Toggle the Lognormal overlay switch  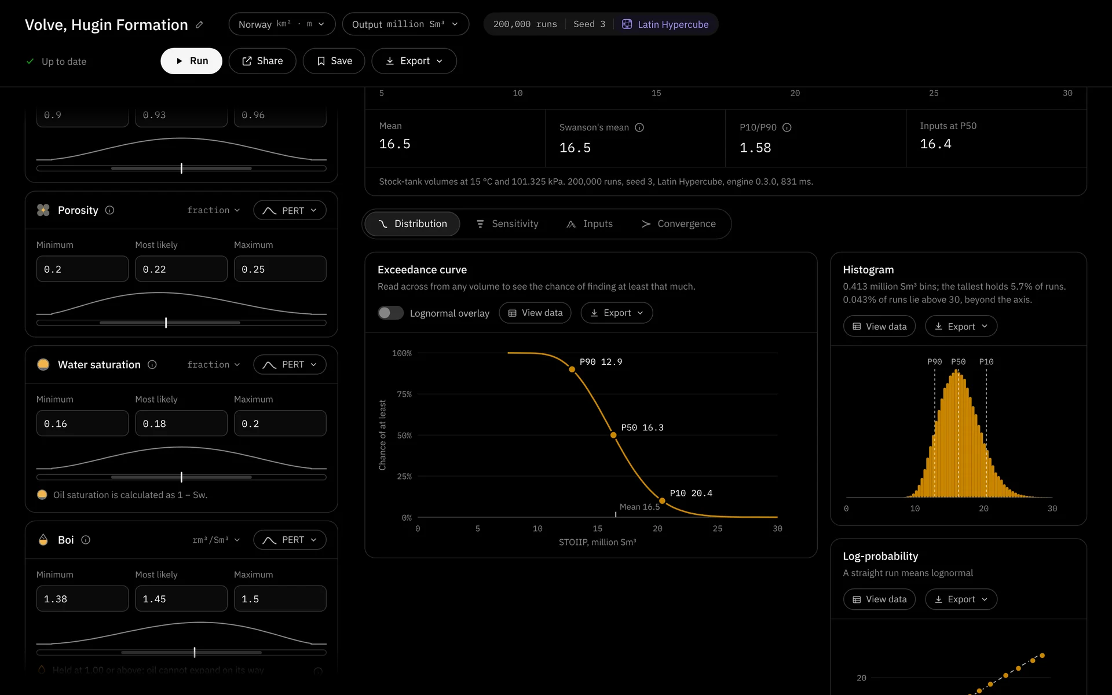tap(390, 313)
